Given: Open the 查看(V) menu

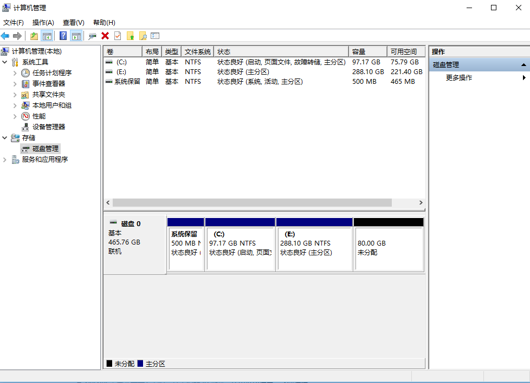Looking at the screenshot, I should pos(73,23).
